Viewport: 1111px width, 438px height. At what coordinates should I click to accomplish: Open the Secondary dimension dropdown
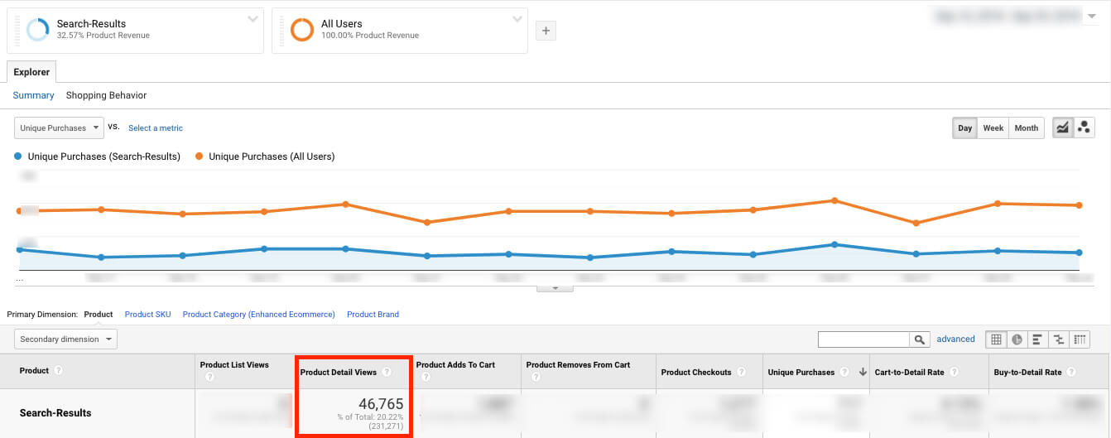[x=65, y=339]
